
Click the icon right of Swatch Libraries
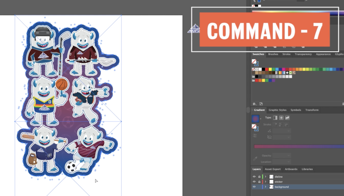tap(261, 104)
